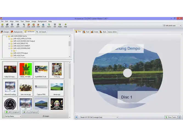Open a file with the open icon
The height and width of the screenshot is (137, 183).
pyautogui.click(x=7, y=25)
